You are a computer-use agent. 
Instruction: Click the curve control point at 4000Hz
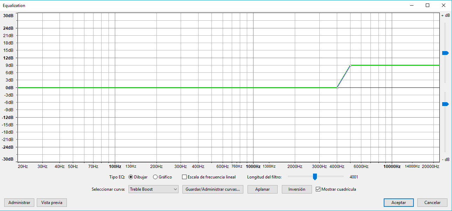point(337,88)
